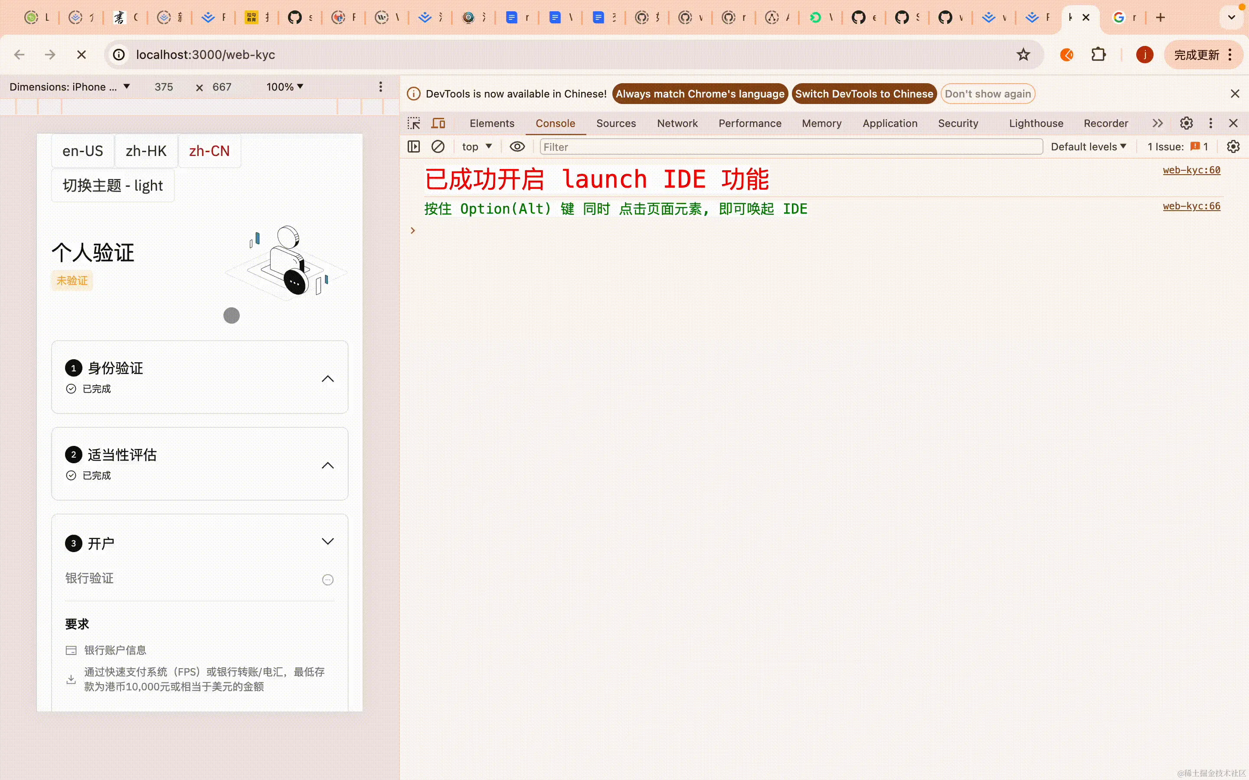Open the web-kyc:60 source link
The width and height of the screenshot is (1249, 780).
click(x=1191, y=170)
